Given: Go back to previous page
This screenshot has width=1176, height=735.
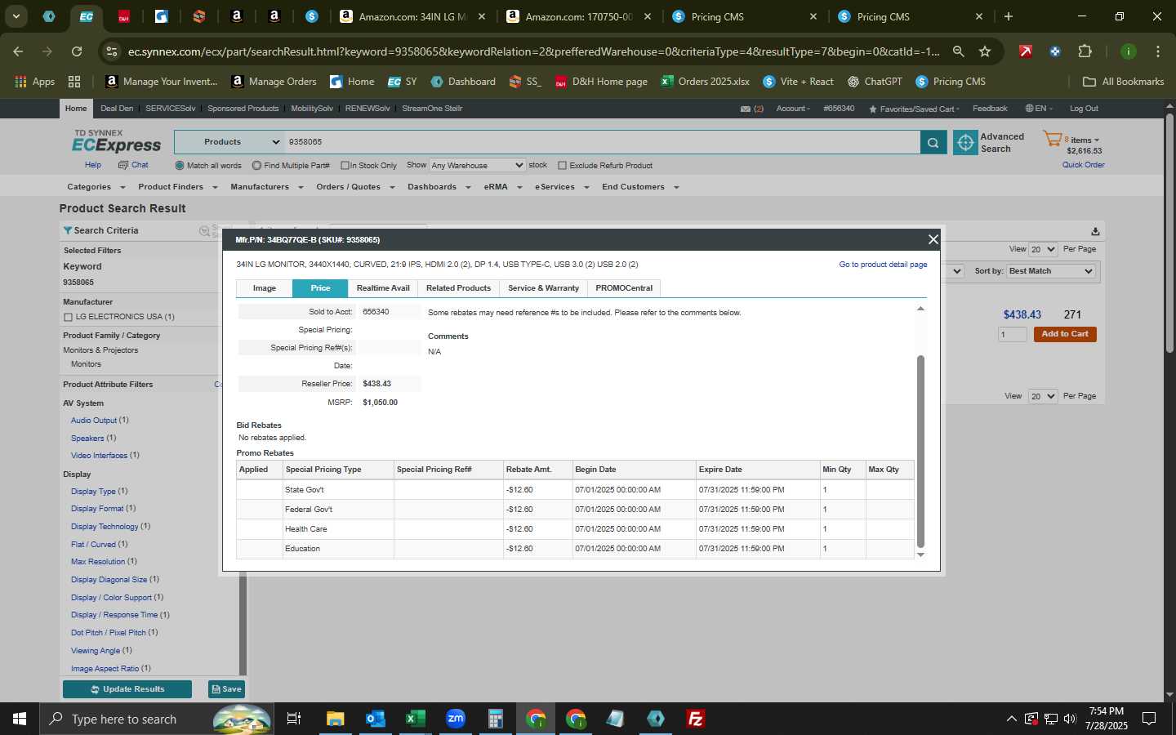Looking at the screenshot, I should [18, 51].
